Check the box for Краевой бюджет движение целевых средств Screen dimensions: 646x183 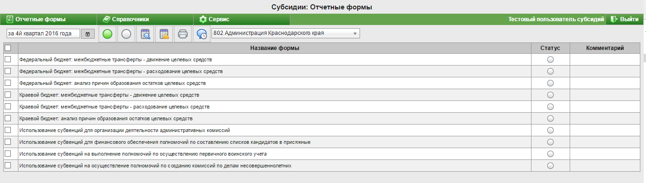(8, 95)
